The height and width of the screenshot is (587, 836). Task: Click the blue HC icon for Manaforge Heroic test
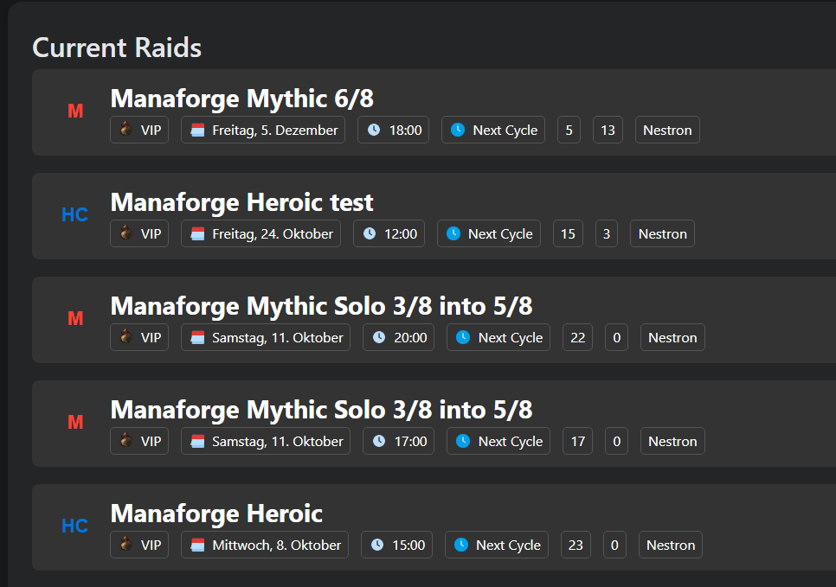(75, 215)
